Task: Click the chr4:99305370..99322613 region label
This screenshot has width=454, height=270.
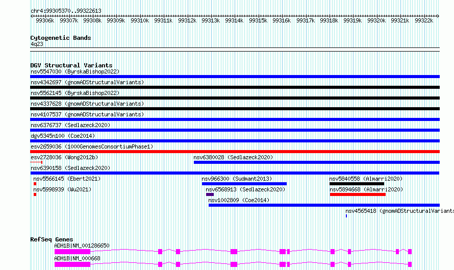Action: click(66, 11)
